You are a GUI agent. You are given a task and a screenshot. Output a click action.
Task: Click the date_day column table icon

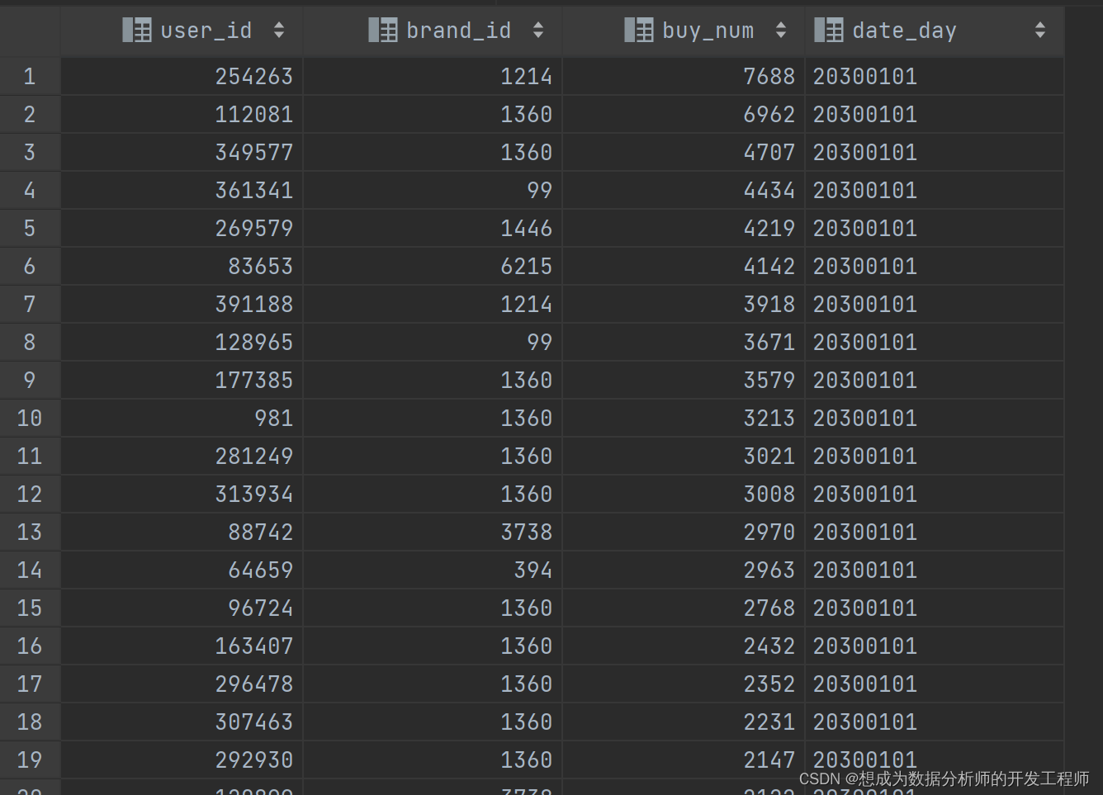[x=829, y=31]
